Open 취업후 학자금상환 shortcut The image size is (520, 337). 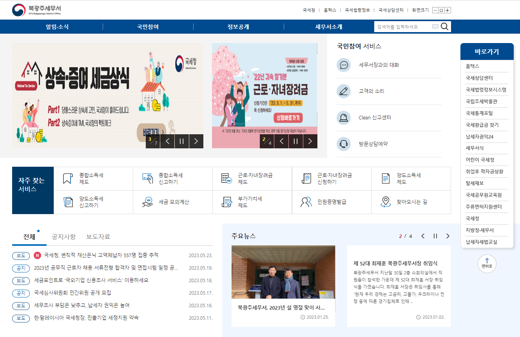tap(484, 171)
